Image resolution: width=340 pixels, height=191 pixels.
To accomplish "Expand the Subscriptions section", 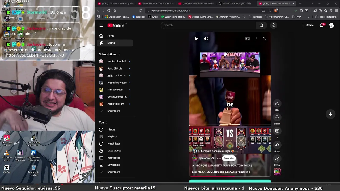I will pyautogui.click(x=109, y=54).
